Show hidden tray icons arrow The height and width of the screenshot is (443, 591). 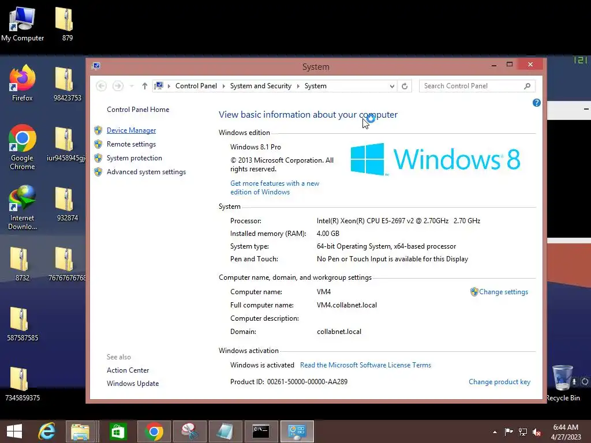click(x=495, y=432)
